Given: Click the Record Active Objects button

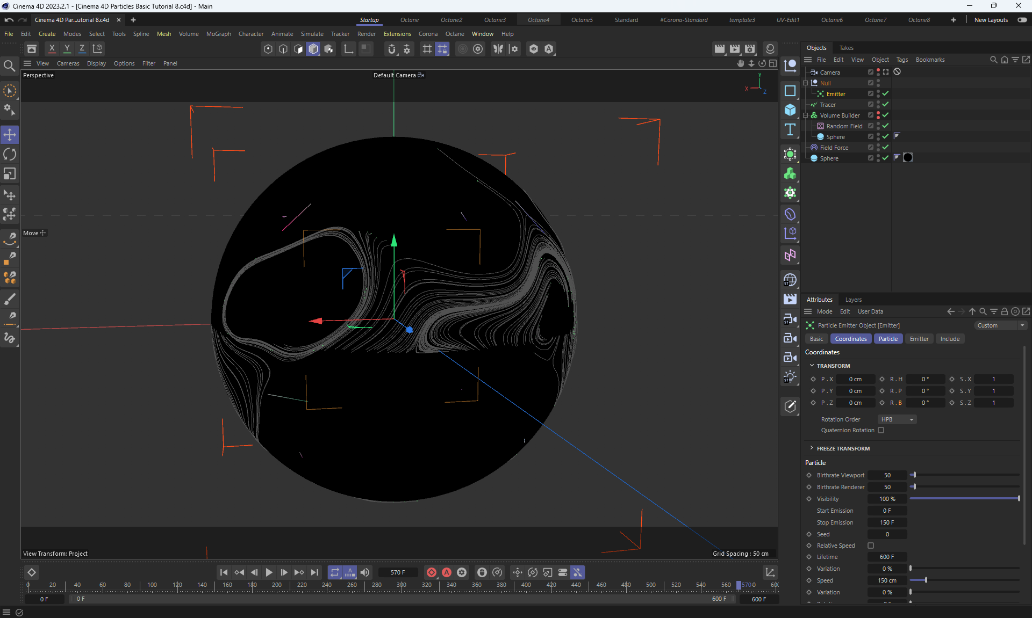Looking at the screenshot, I should (431, 572).
